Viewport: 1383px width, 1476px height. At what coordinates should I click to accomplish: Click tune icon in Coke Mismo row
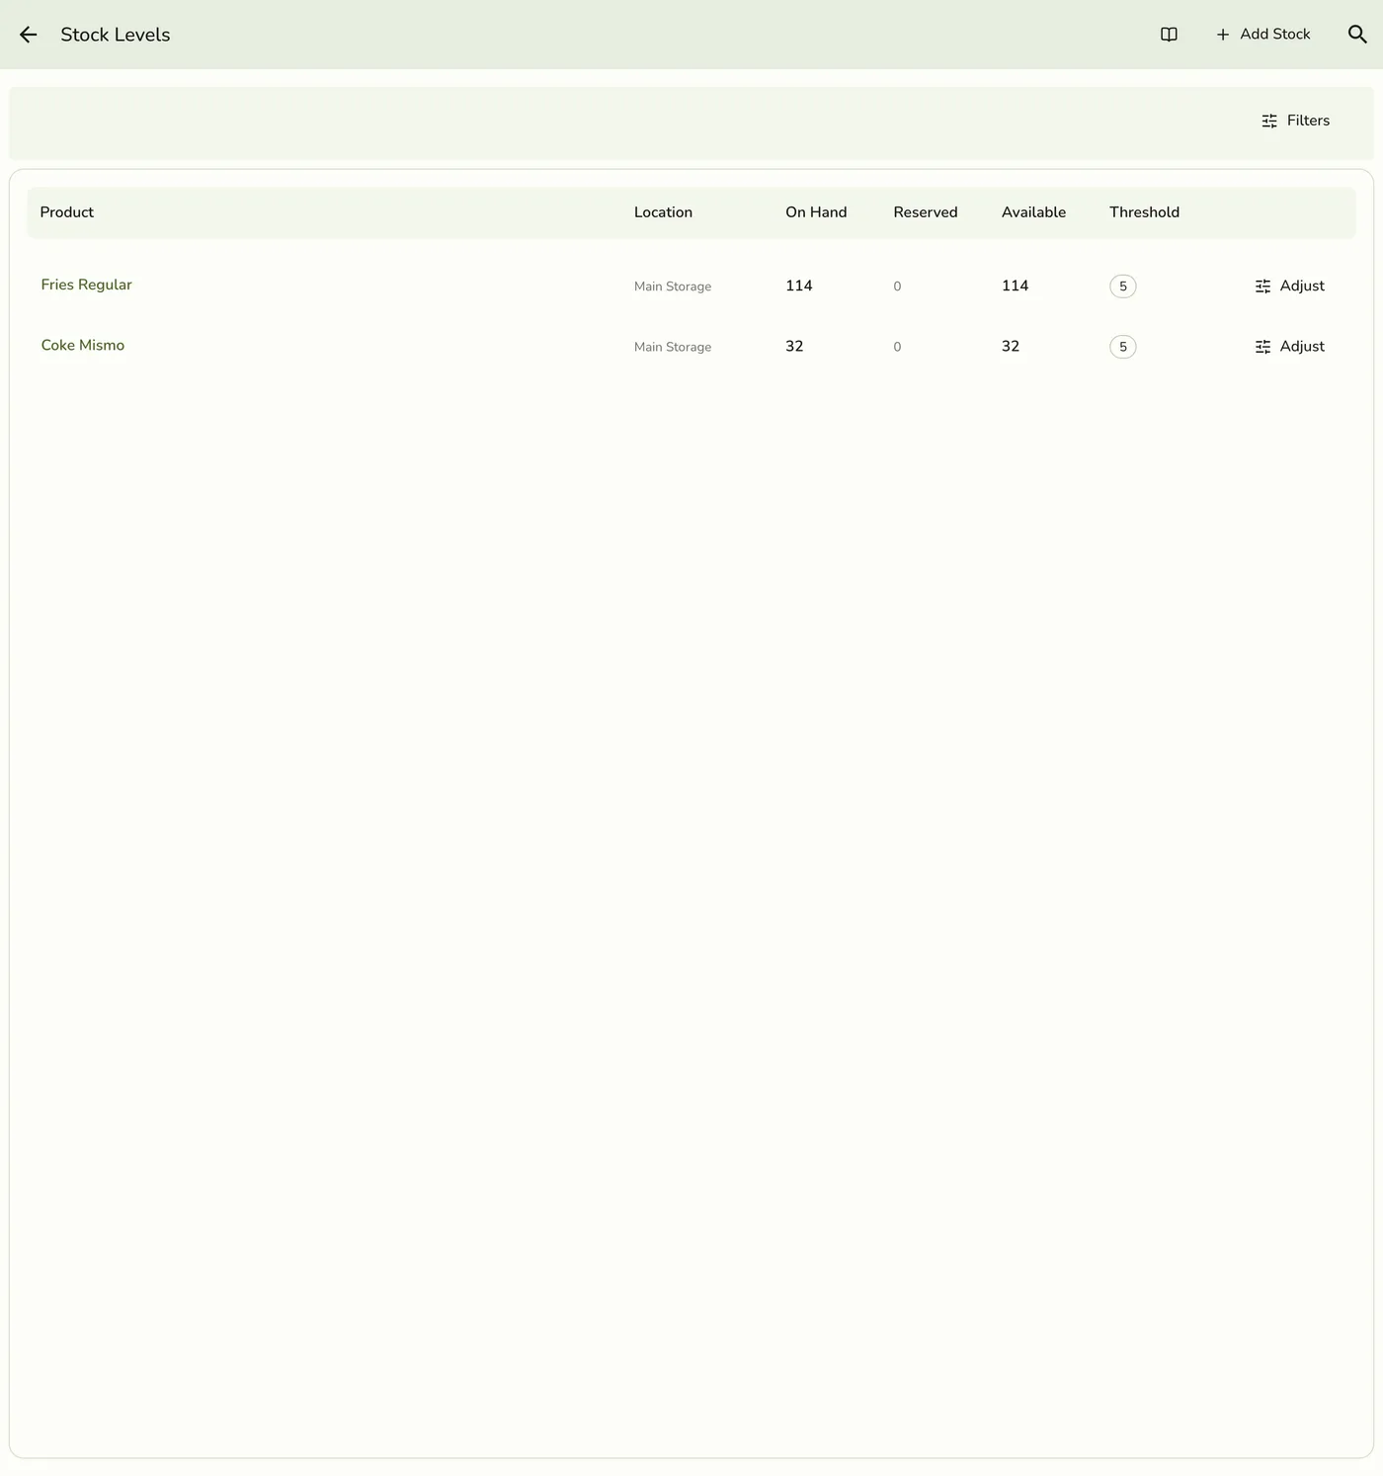coord(1262,347)
